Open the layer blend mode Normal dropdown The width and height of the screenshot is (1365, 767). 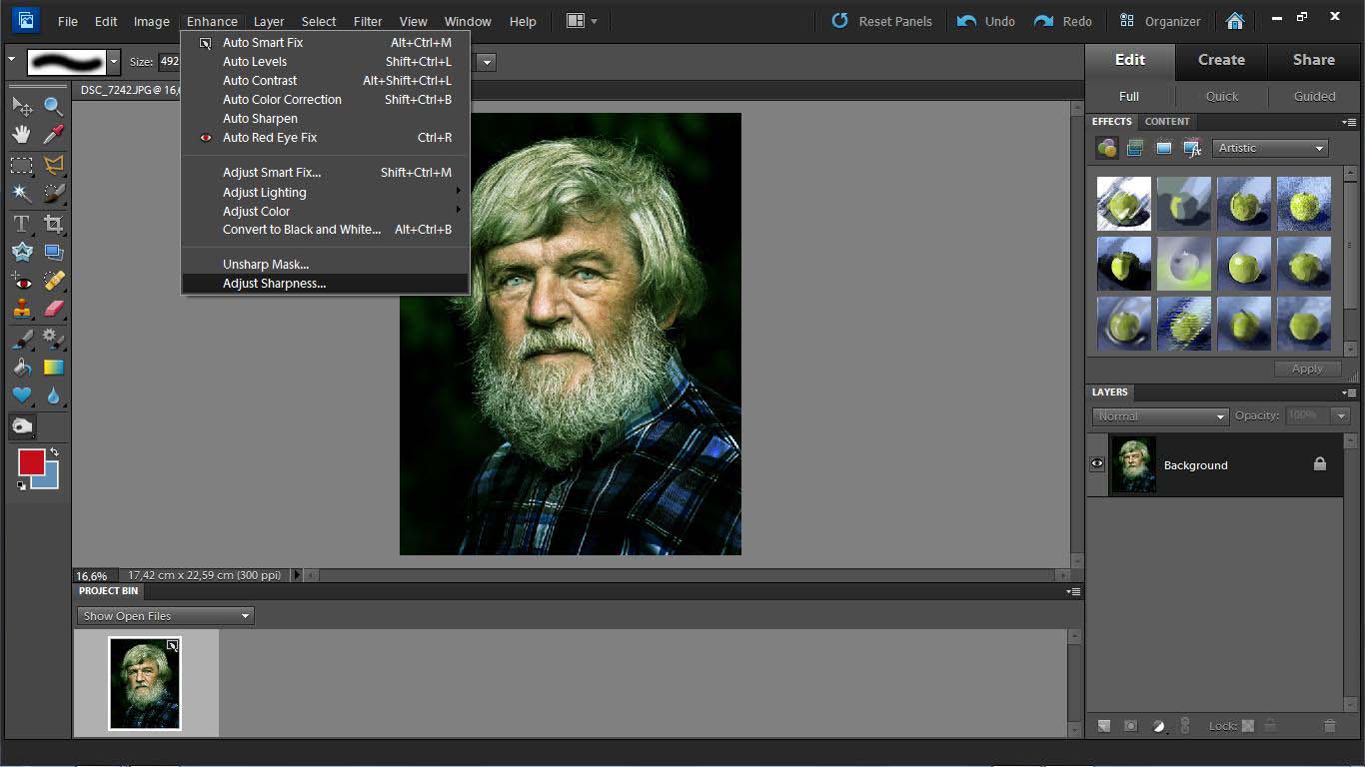pos(1159,416)
